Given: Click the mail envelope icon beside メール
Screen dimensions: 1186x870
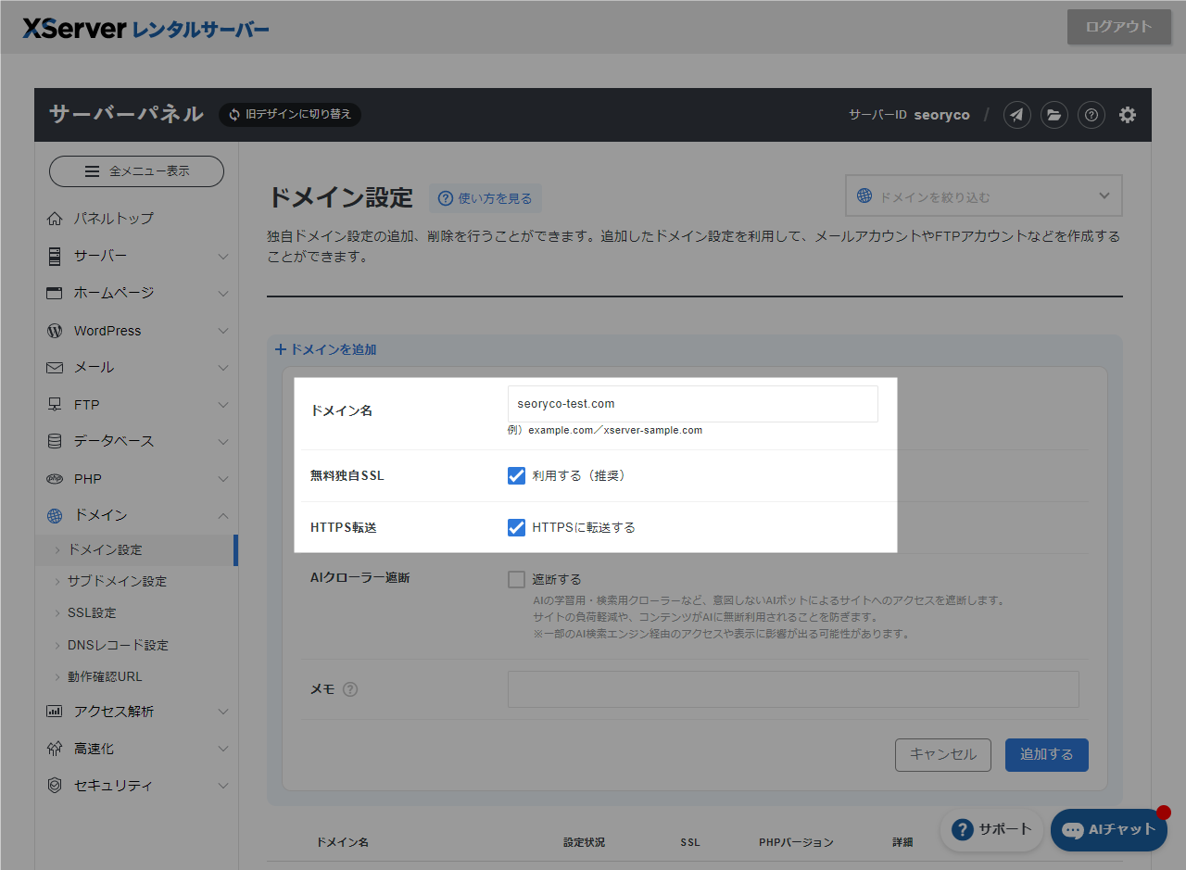Looking at the screenshot, I should 55,367.
